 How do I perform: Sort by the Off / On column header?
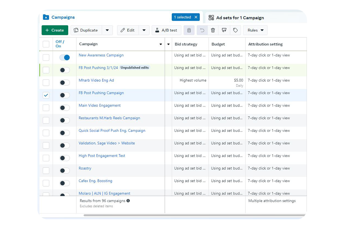coord(60,44)
